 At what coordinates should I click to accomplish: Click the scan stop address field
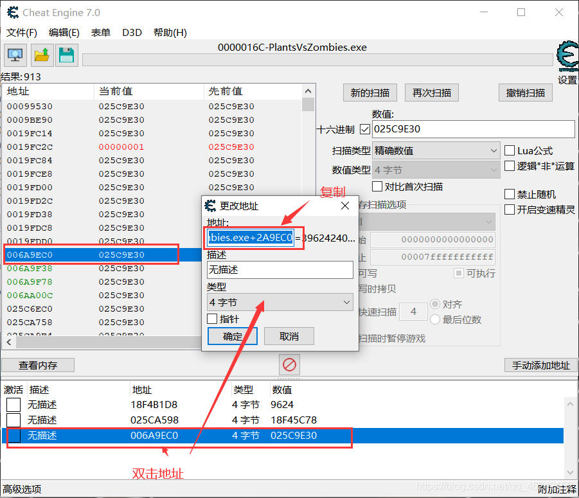[x=432, y=256]
